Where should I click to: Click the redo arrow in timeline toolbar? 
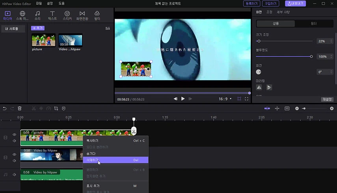12,109
